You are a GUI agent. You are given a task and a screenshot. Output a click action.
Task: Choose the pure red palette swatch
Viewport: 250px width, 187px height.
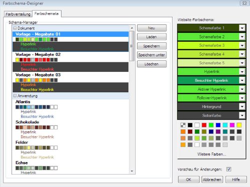coord(204,125)
